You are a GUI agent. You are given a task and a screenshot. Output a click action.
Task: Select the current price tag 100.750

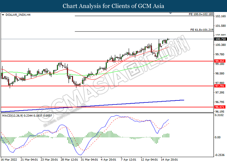tap(220, 39)
